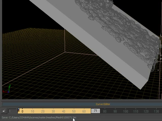Jump to frame 10 on timeline
The height and width of the screenshot is (121, 162).
[x=32, y=111]
